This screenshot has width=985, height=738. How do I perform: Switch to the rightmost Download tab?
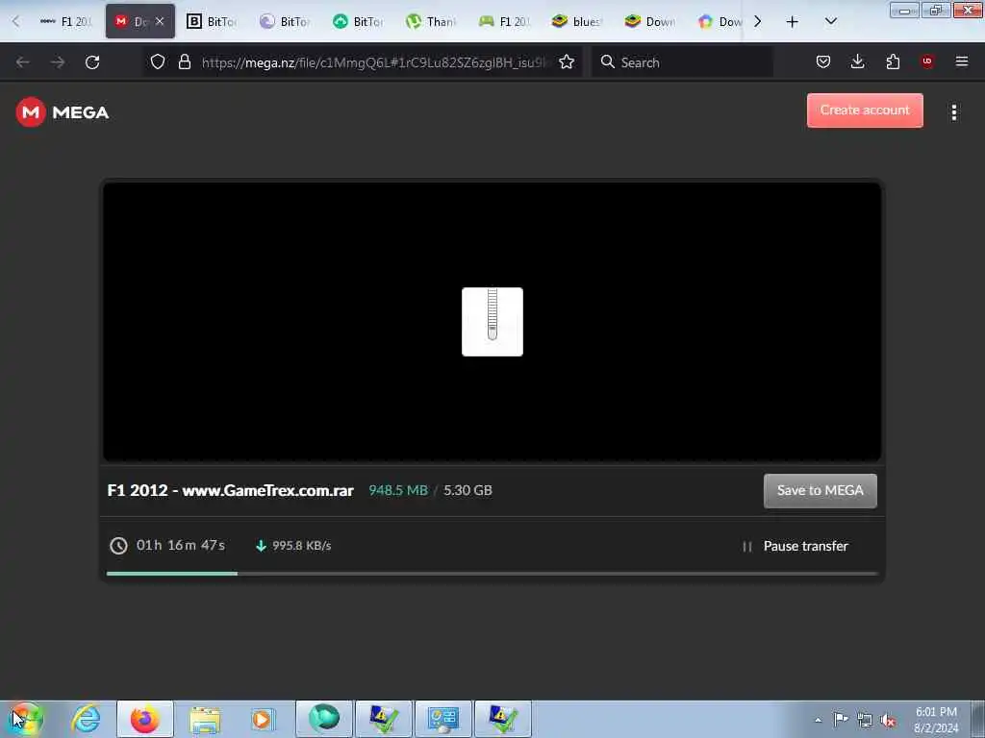click(x=720, y=21)
